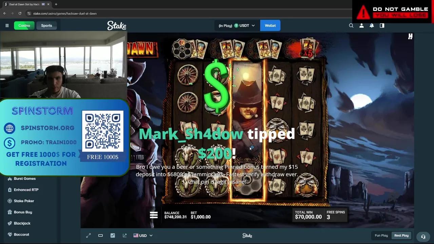Viewport: 434px width, 244px height.
Task: Click the Stake Poker sidebar icon
Action: click(x=10, y=201)
